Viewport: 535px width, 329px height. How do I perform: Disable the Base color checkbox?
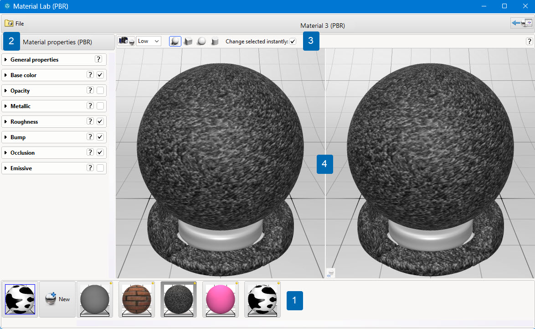(100, 75)
